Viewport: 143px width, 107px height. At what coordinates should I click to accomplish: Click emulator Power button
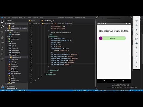(136, 21)
